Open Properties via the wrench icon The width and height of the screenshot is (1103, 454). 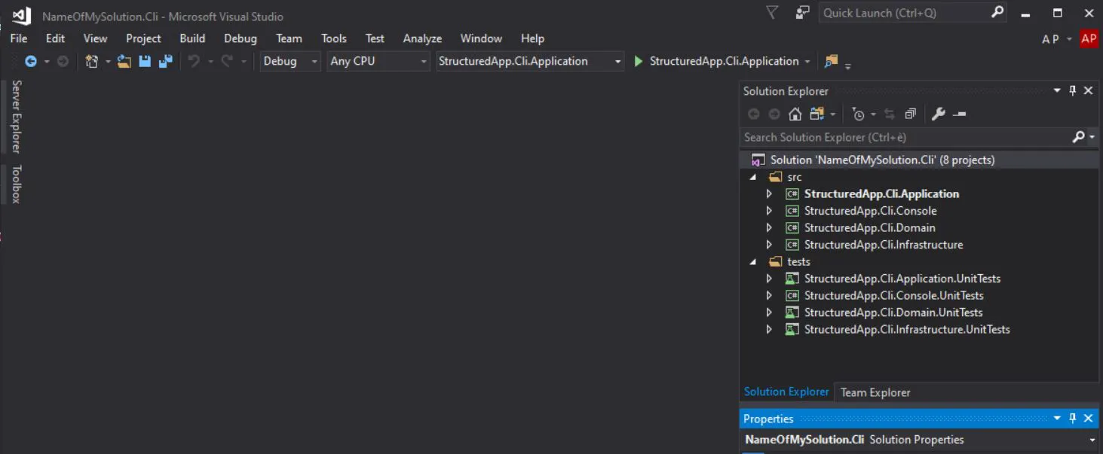(x=939, y=114)
